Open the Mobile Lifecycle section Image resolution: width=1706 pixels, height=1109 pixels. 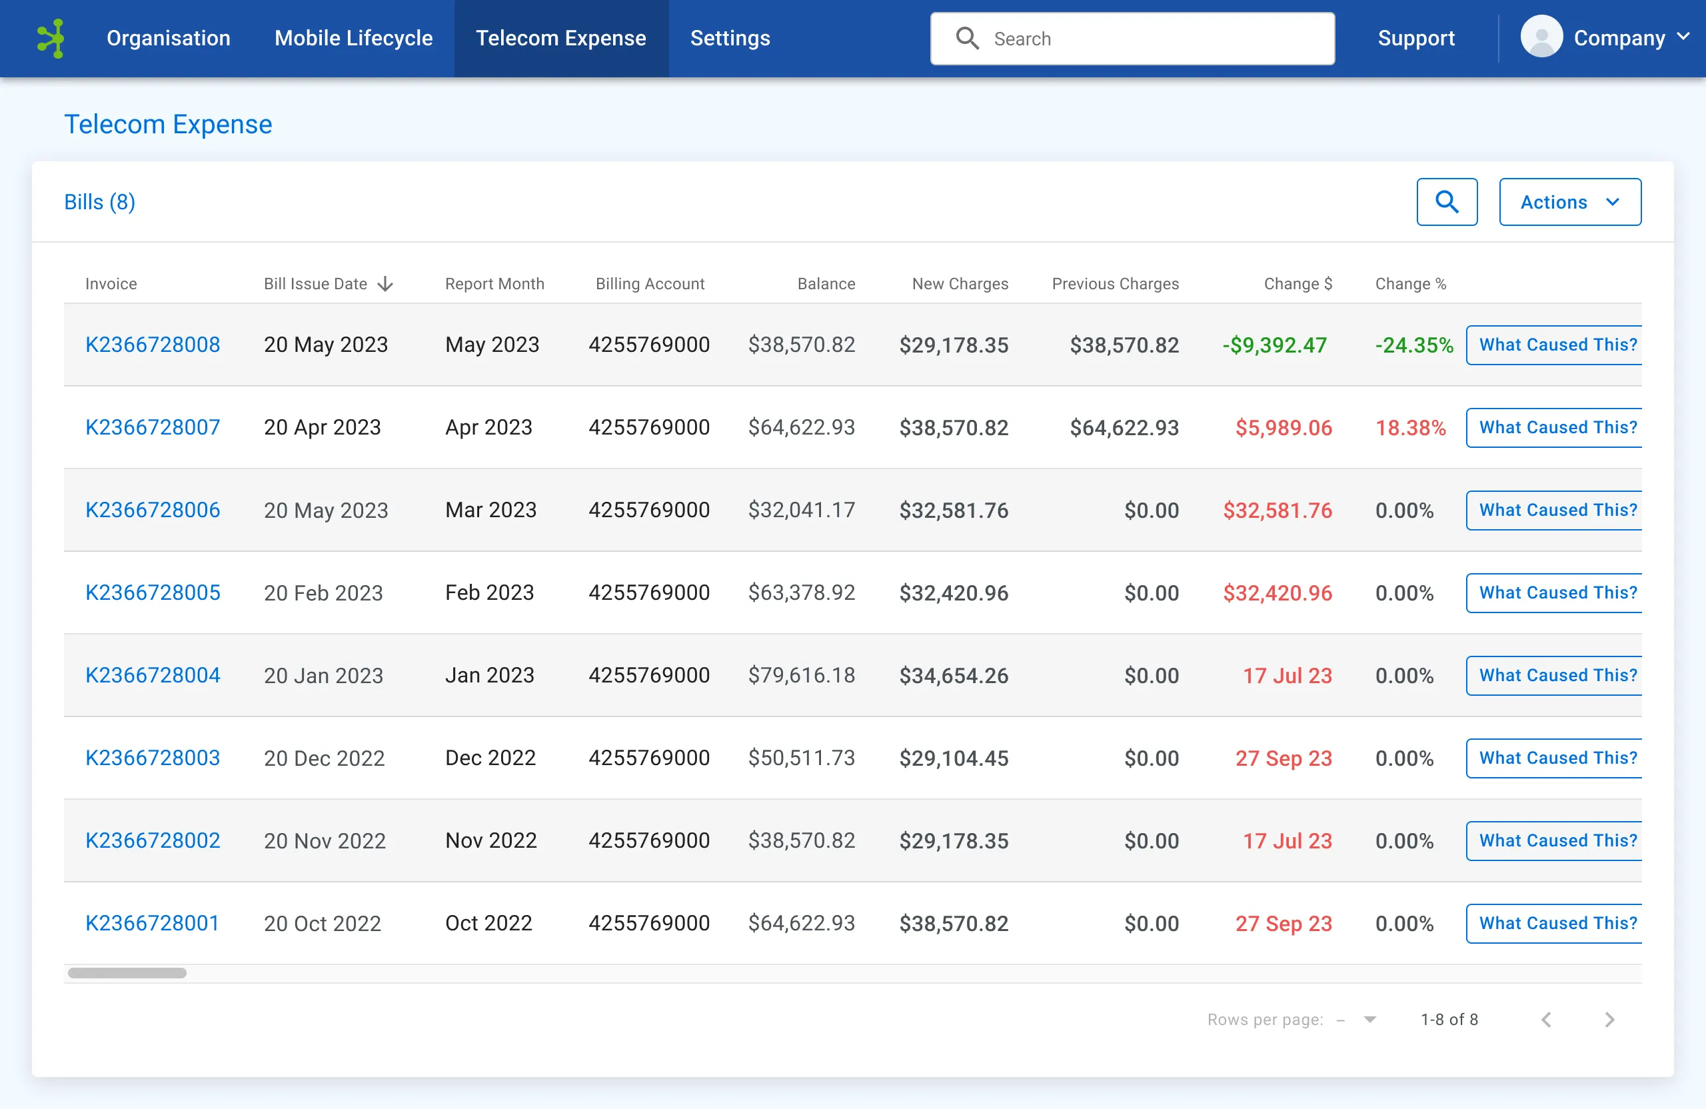click(x=353, y=38)
